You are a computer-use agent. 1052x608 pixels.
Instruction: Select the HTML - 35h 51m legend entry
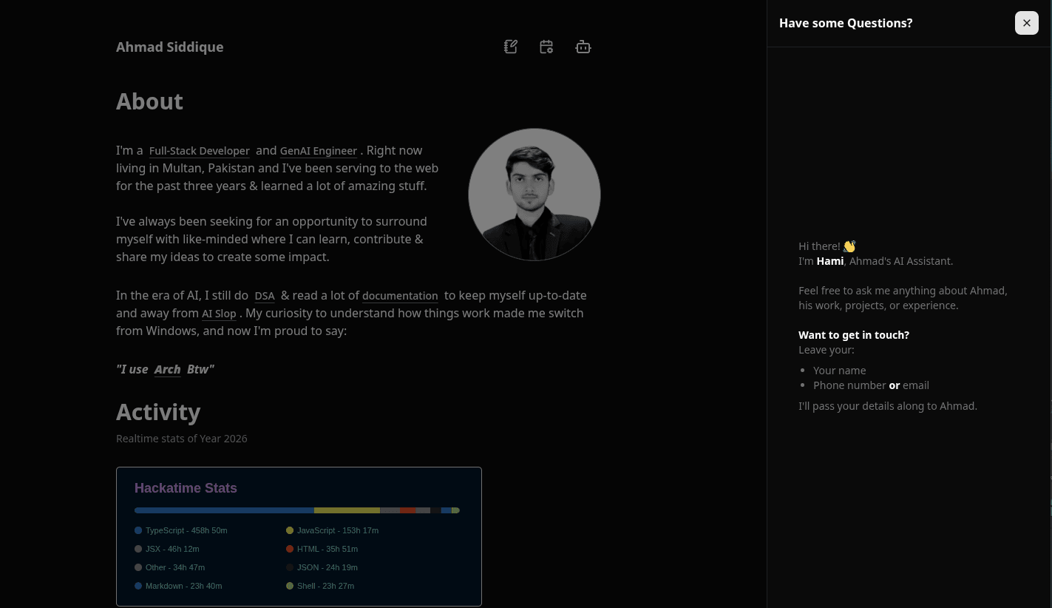coord(322,549)
